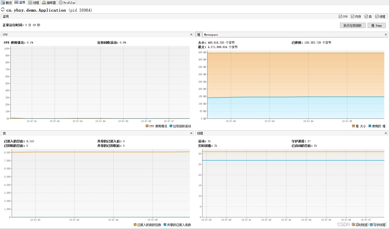Click the 正常运行时间 uptime label
This screenshot has height=229, width=390.
[13, 25]
